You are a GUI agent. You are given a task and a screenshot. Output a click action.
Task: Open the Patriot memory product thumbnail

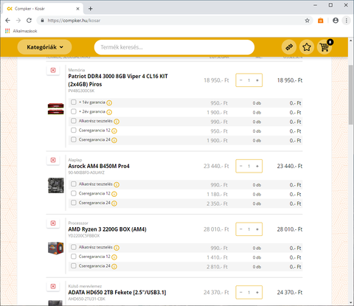[x=56, y=109]
